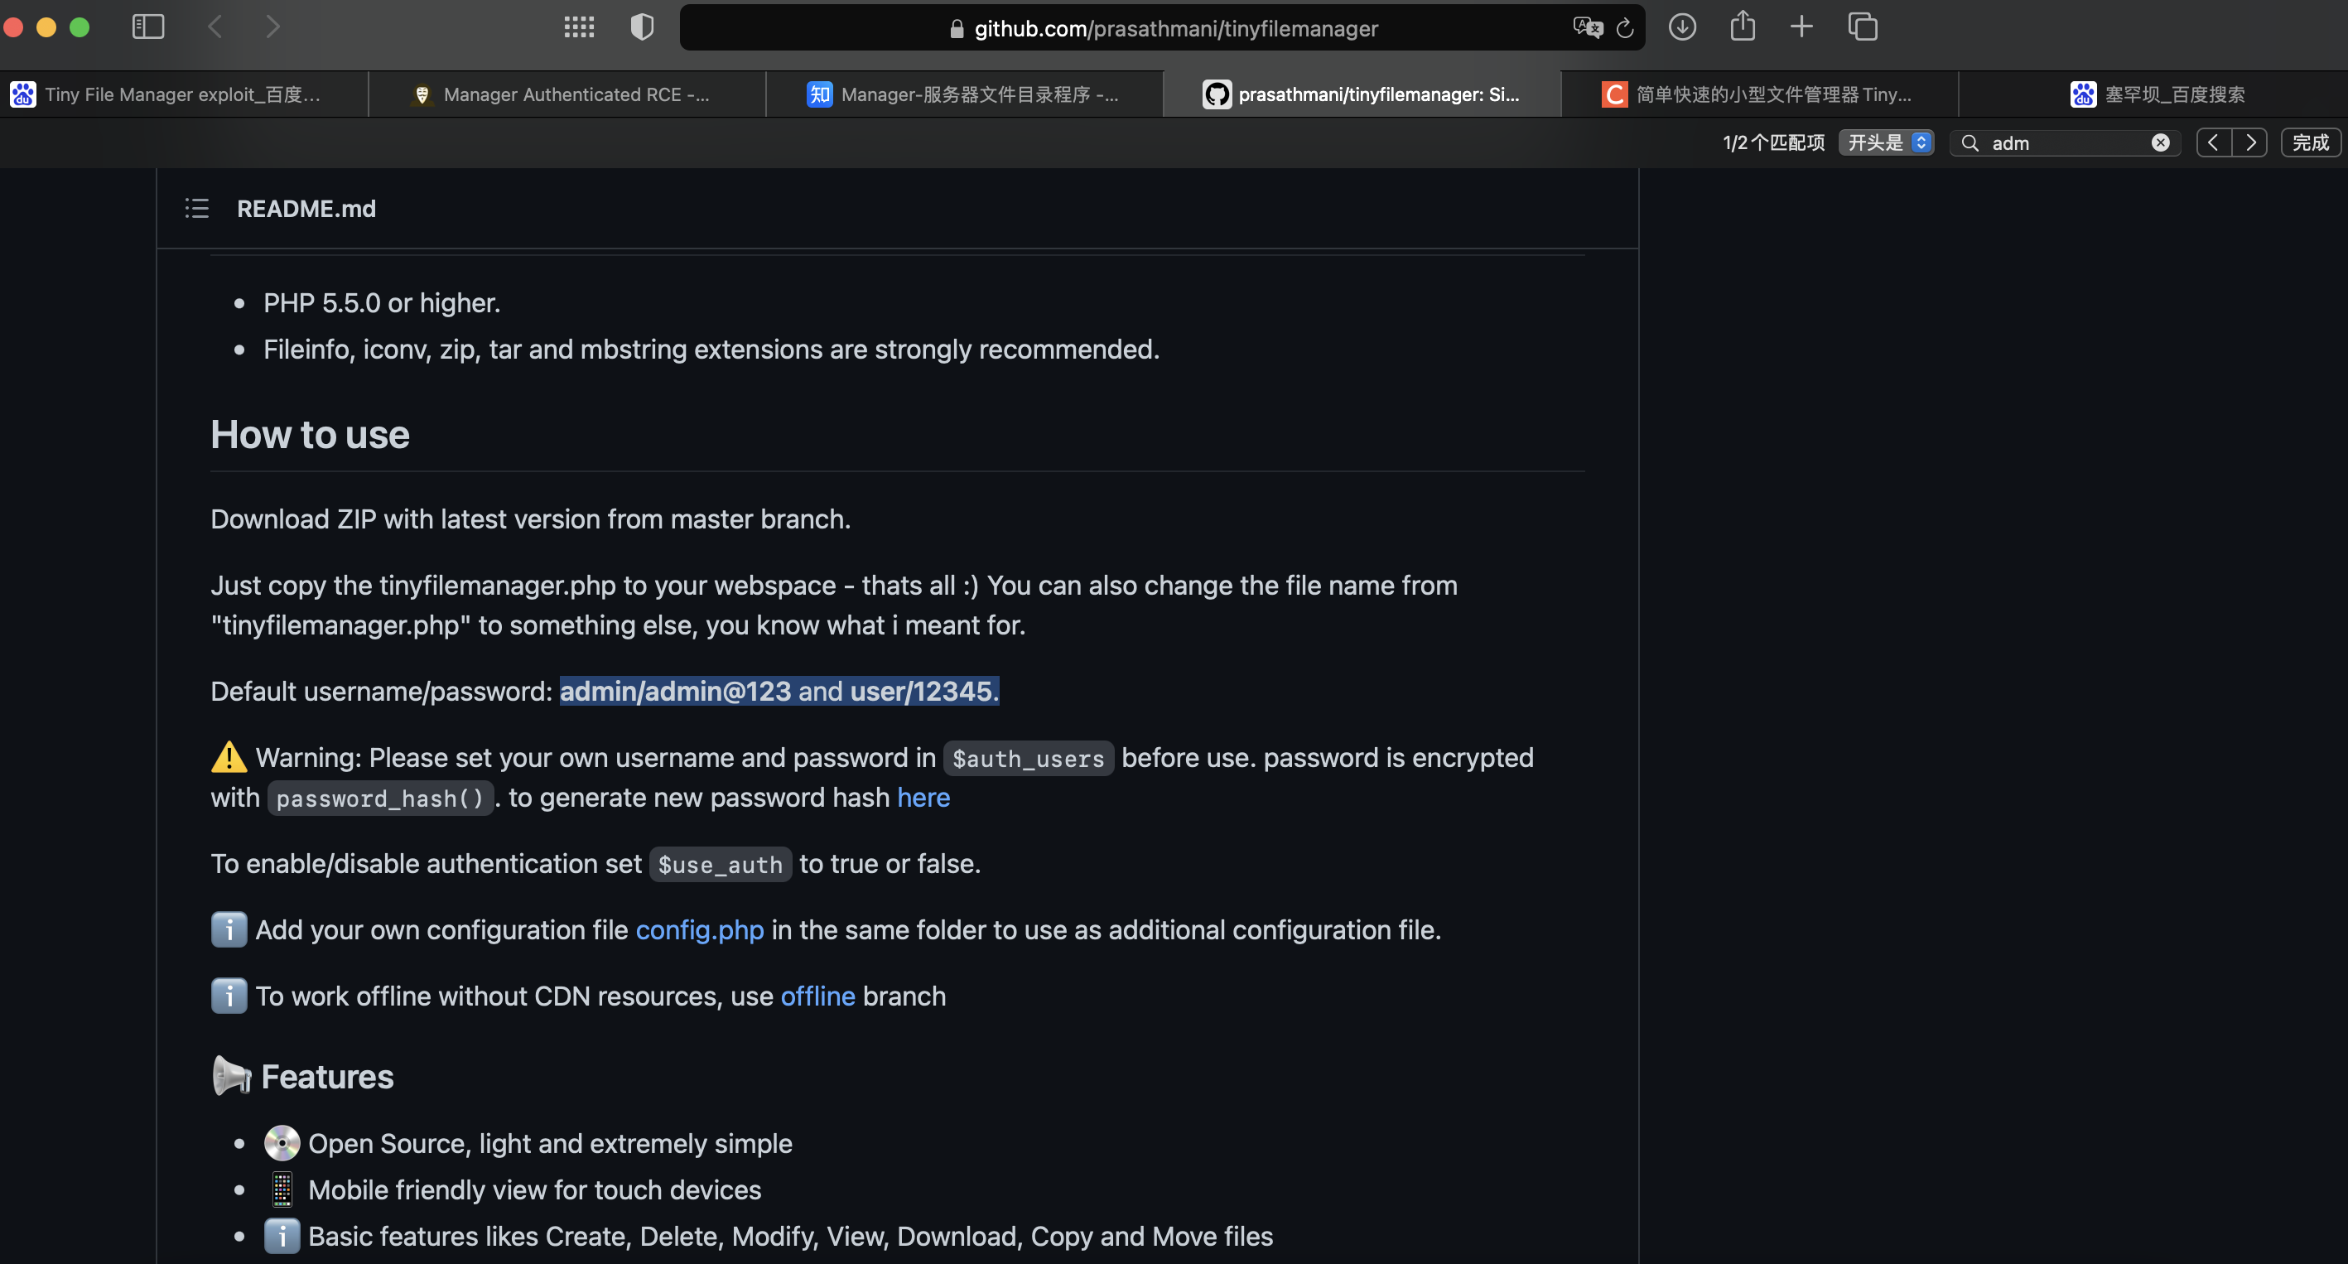
Task: Toggle the Safari sidebar
Action: 147,27
